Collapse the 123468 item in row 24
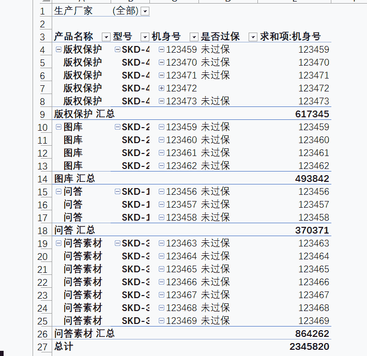This screenshot has height=356, width=367. click(x=161, y=308)
